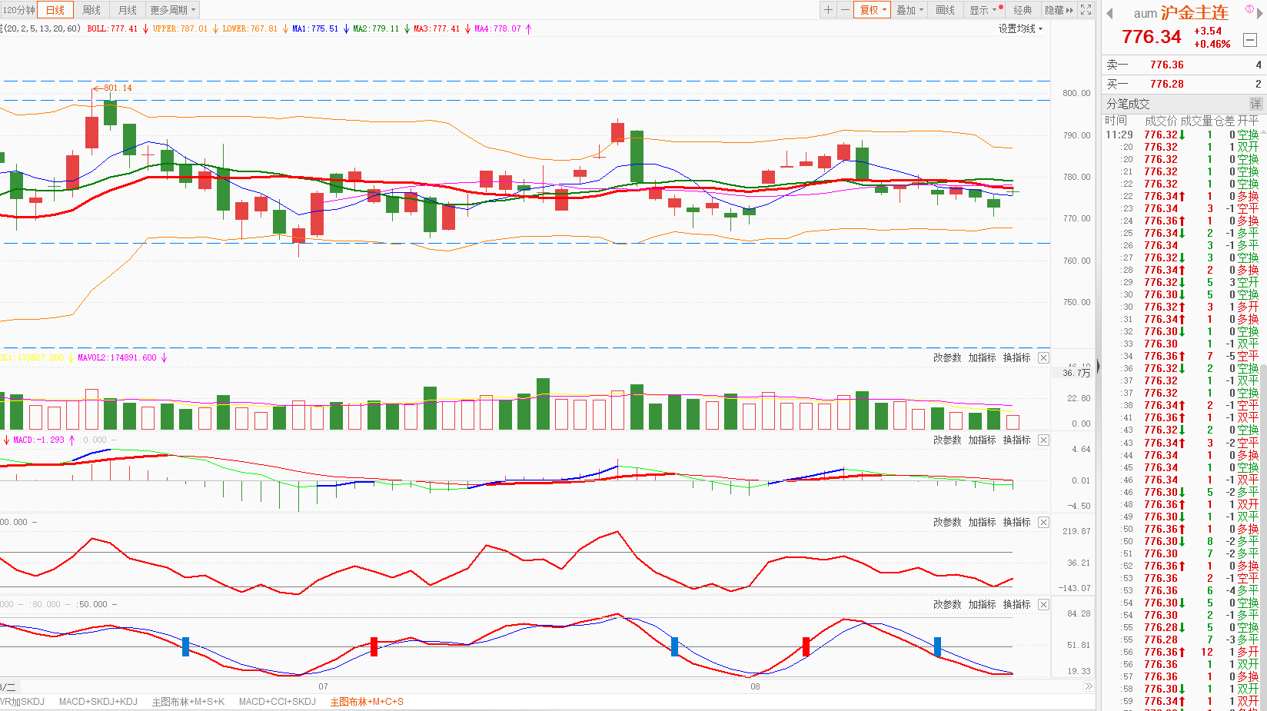Click 换指标 in the CCI panel
1267x711 pixels.
tap(1016, 522)
